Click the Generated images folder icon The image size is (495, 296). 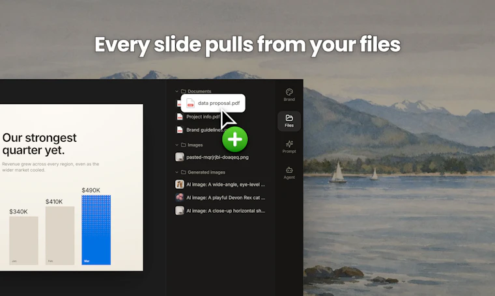tap(184, 172)
